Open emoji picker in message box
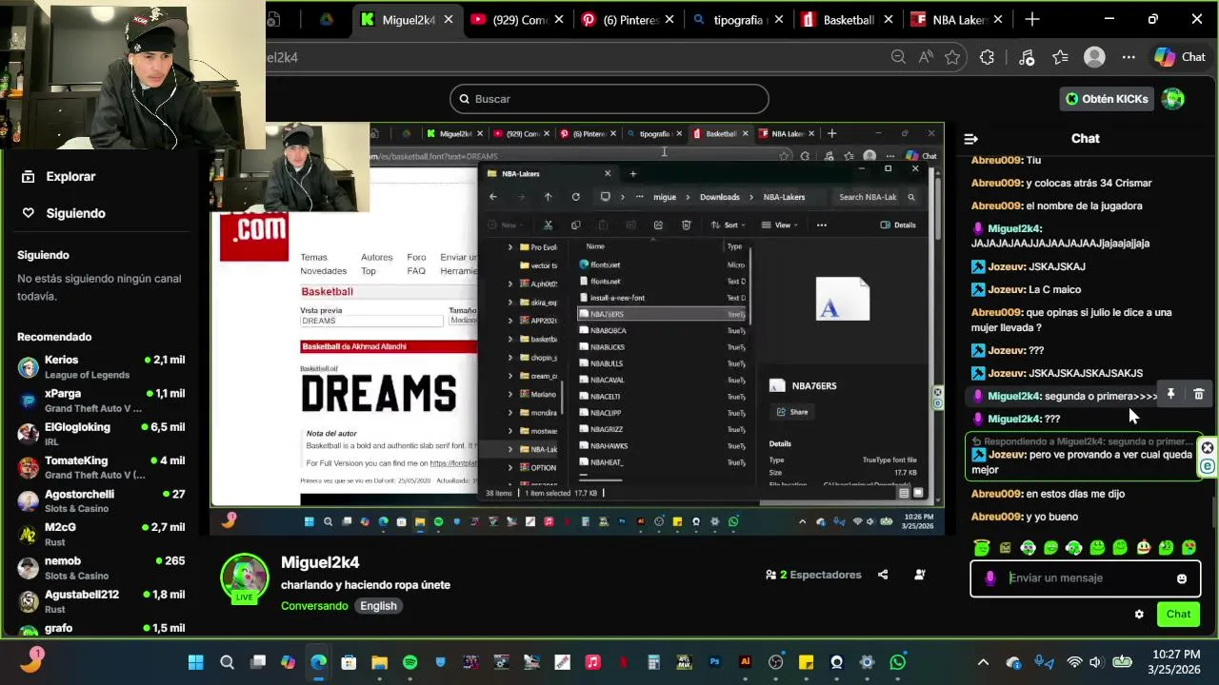1219x685 pixels. (1182, 578)
